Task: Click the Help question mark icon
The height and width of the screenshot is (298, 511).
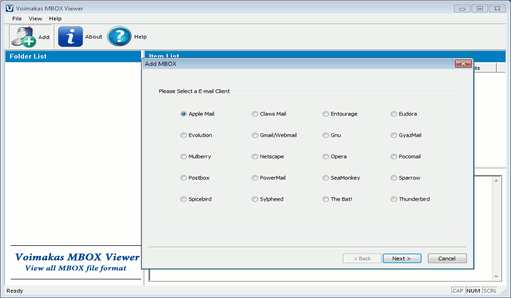Action: (x=119, y=36)
